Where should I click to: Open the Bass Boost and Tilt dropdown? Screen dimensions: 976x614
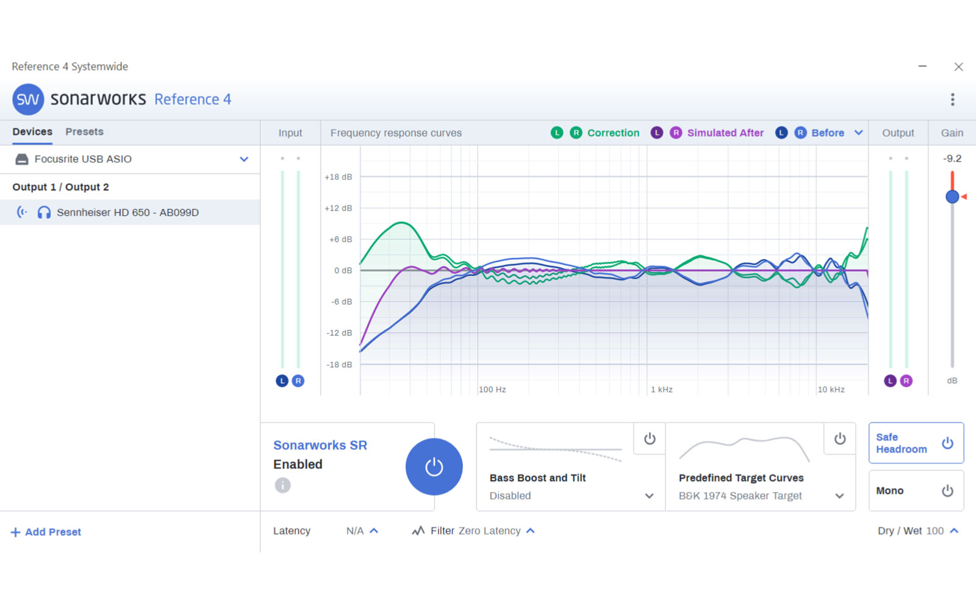click(649, 496)
